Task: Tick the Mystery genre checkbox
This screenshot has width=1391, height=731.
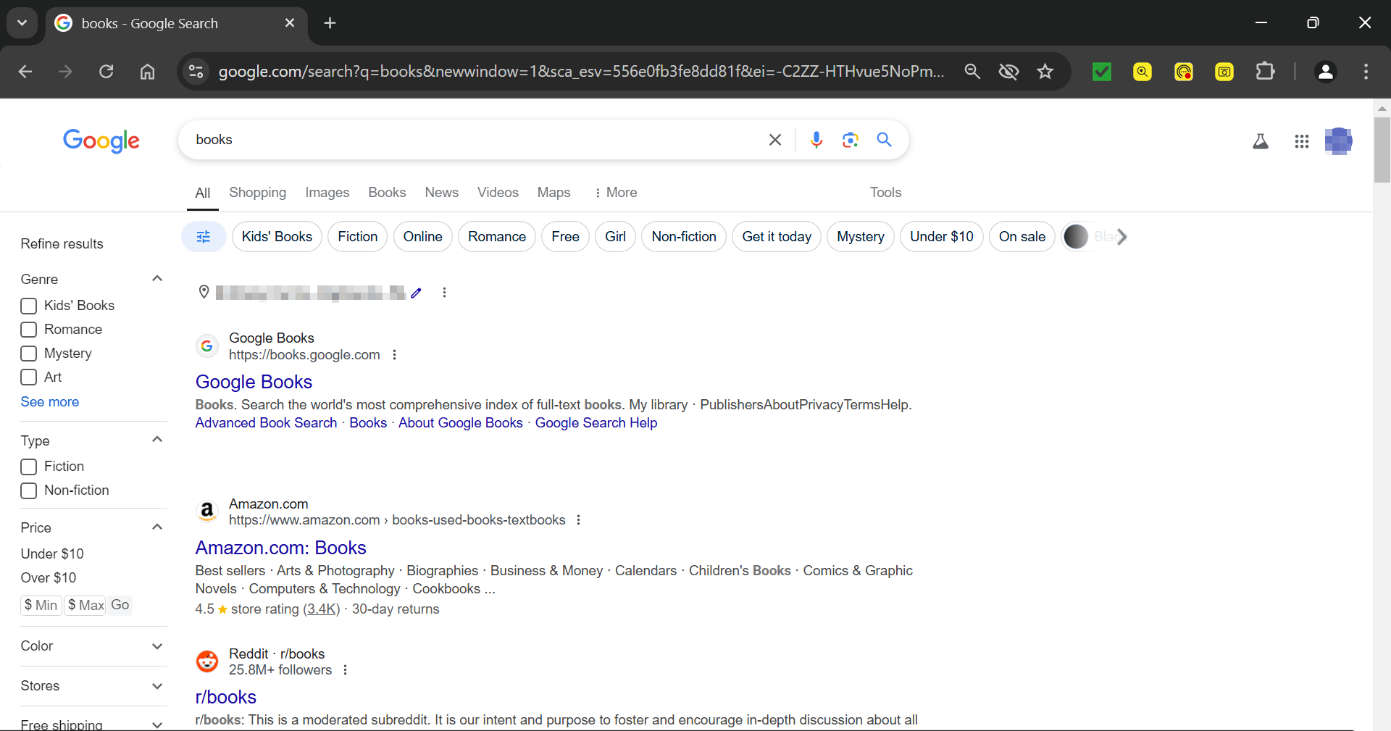Action: pos(29,354)
